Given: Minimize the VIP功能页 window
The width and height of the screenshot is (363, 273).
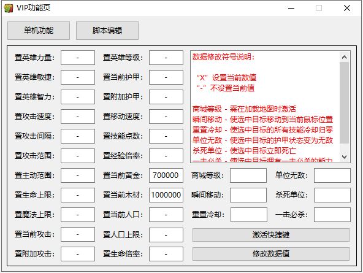Looking at the screenshot, I should 291,8.
